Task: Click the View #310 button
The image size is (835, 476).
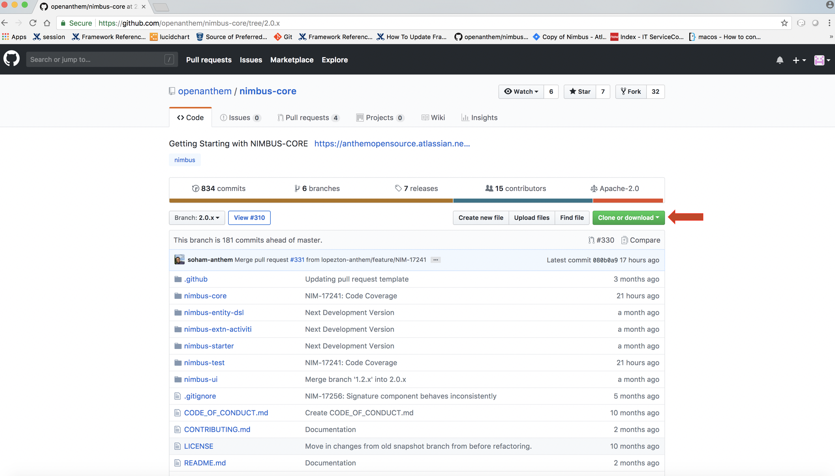Action: coord(249,217)
